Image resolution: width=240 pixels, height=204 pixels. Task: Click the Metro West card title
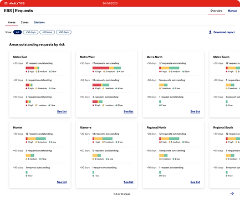87,57
